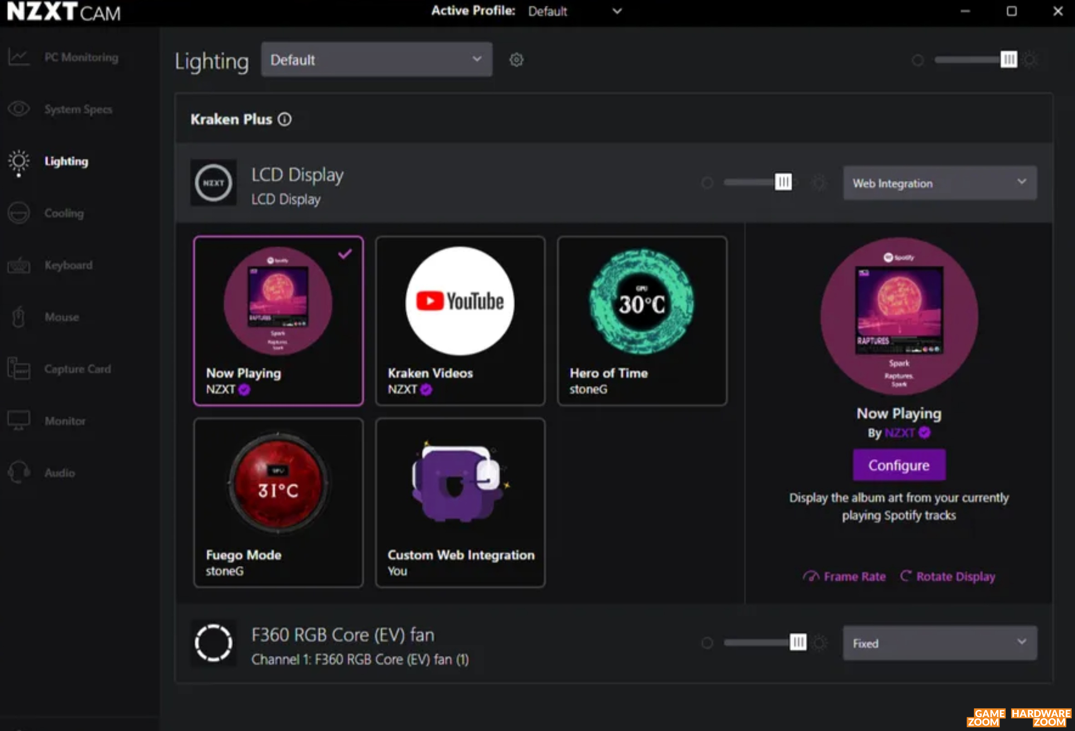This screenshot has width=1075, height=731.
Task: Click the System Specs eye icon
Action: [x=19, y=109]
